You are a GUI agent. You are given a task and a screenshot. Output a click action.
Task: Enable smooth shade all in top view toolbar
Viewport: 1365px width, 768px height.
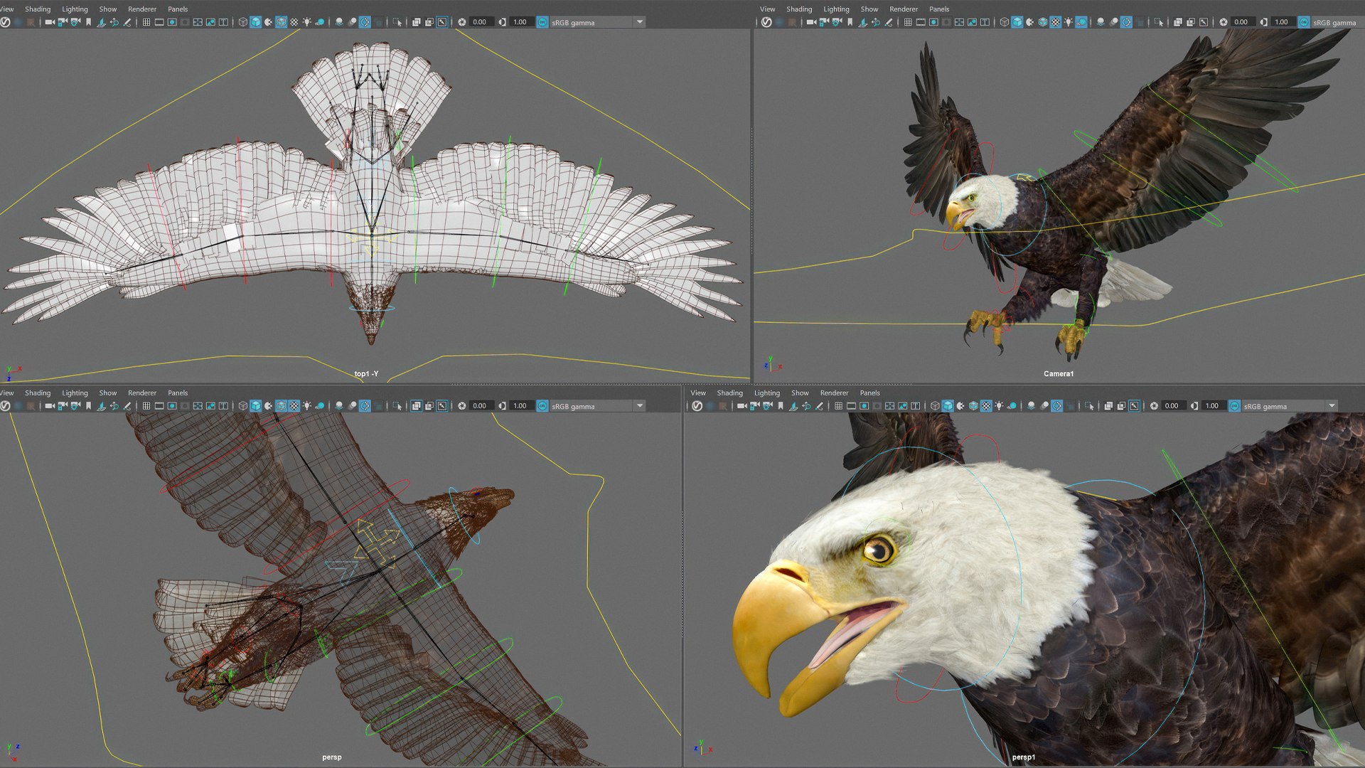(255, 22)
